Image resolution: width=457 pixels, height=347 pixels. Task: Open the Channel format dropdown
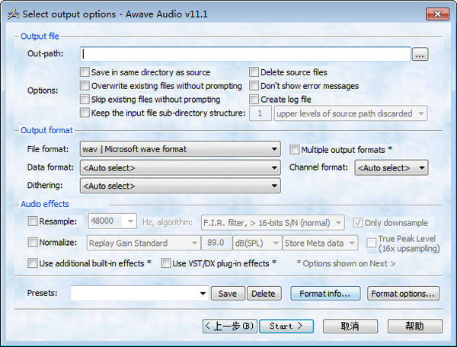391,167
